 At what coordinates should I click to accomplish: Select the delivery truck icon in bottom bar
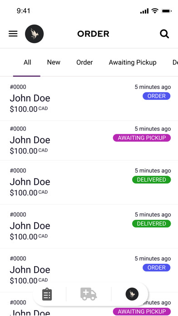89,294
